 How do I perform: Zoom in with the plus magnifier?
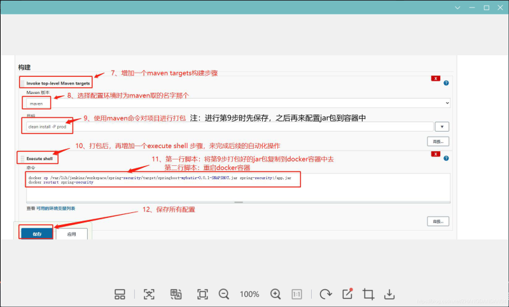tap(275, 294)
